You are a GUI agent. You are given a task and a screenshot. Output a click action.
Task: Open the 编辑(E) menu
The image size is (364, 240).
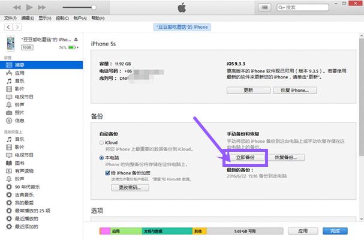(28, 18)
